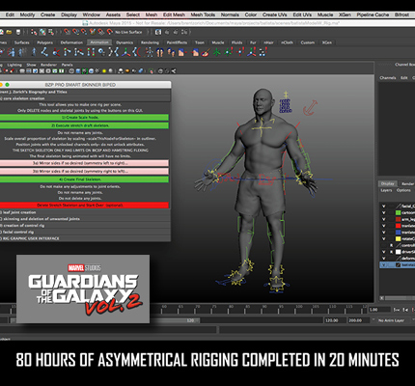Expand the creation of control rig section

coord(85,226)
